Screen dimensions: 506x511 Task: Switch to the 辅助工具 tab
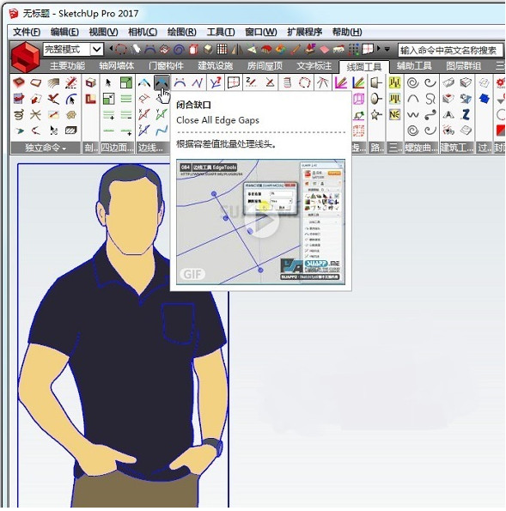414,66
